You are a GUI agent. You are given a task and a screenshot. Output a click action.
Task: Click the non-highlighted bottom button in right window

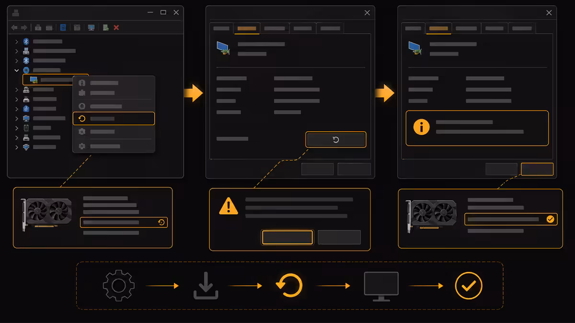coord(501,169)
